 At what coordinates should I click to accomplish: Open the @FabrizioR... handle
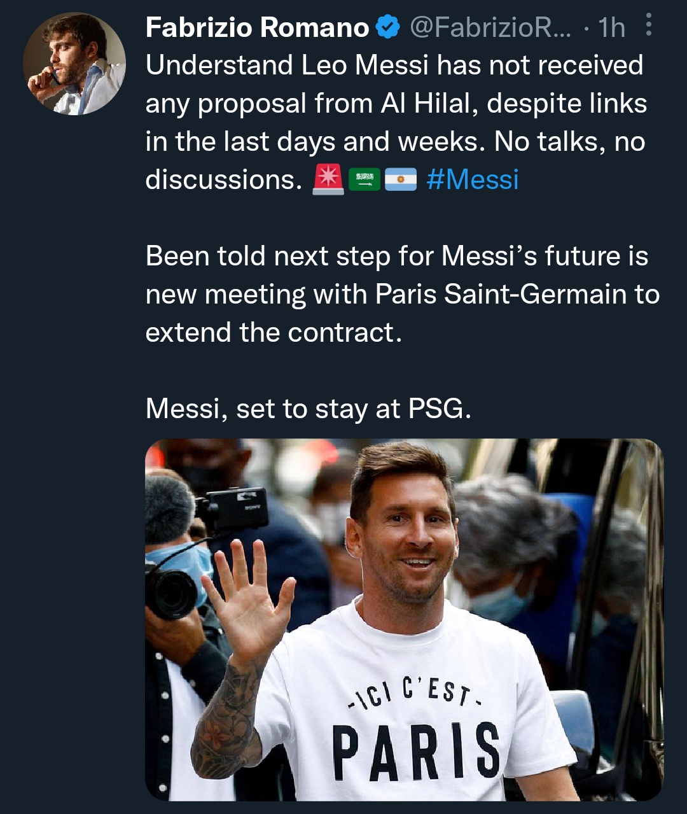coord(490,27)
